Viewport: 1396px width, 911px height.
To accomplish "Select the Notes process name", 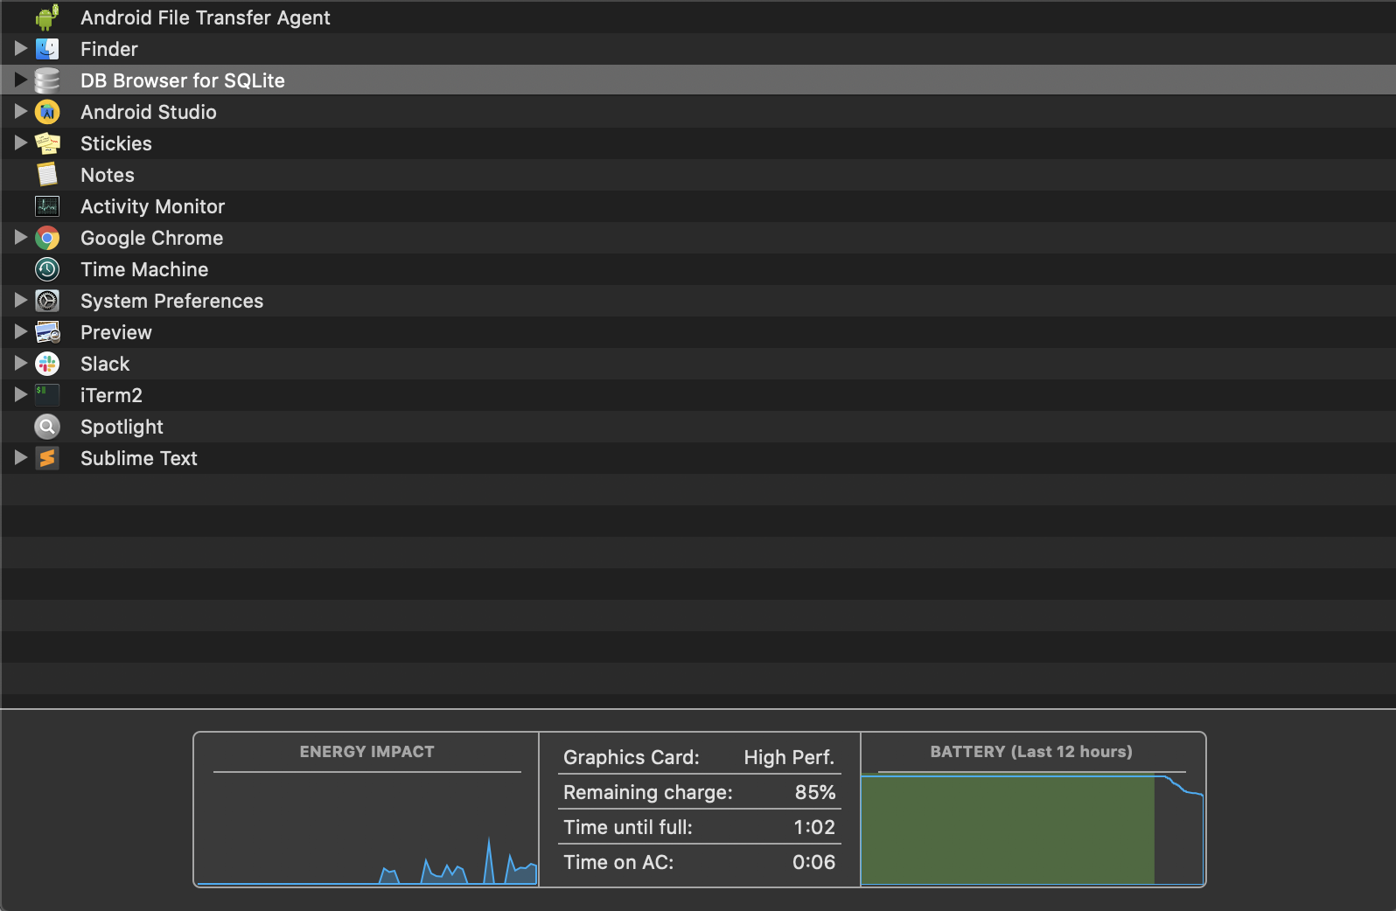I will point(108,176).
